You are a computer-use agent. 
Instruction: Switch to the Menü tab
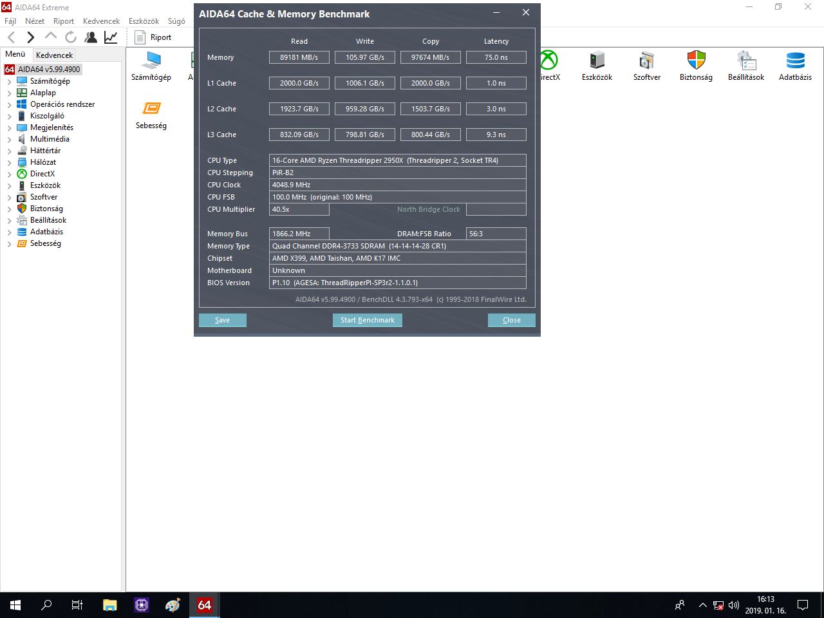(x=15, y=54)
